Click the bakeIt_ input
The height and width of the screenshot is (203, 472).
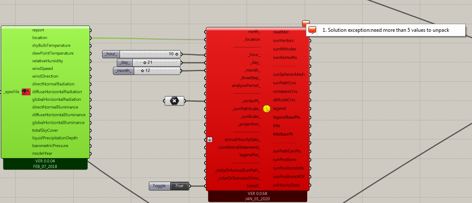click(253, 186)
